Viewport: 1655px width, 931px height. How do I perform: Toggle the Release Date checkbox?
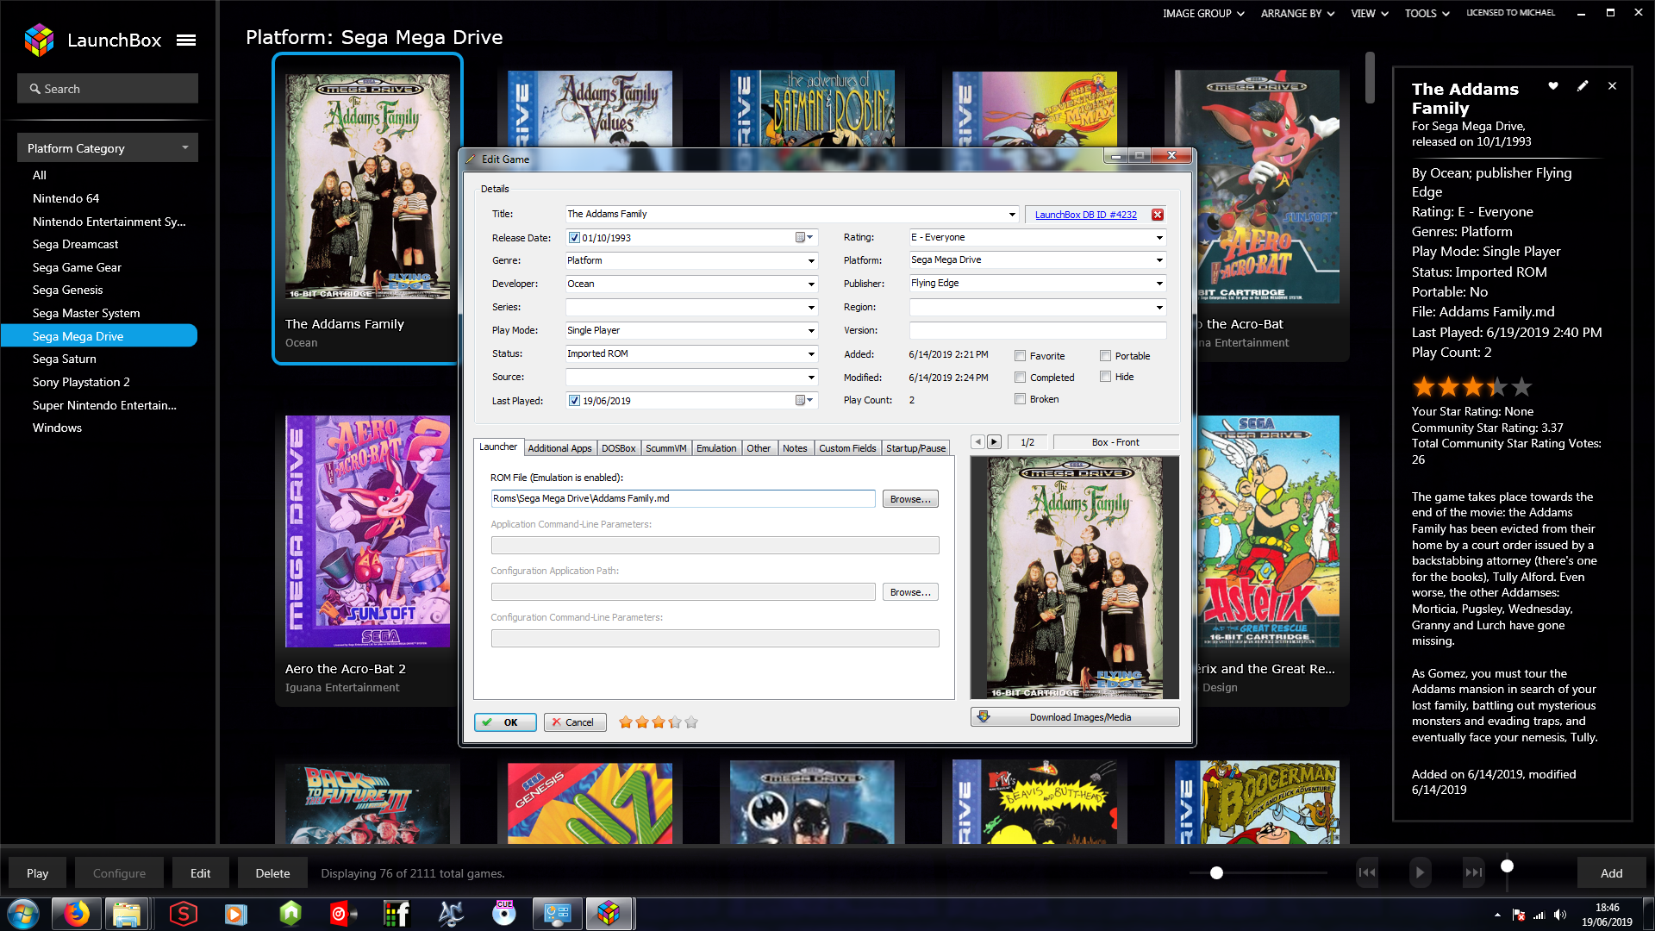574,238
